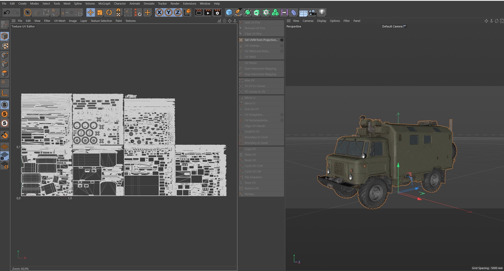Activate the Move tool
504x271 pixels.
coord(90,12)
